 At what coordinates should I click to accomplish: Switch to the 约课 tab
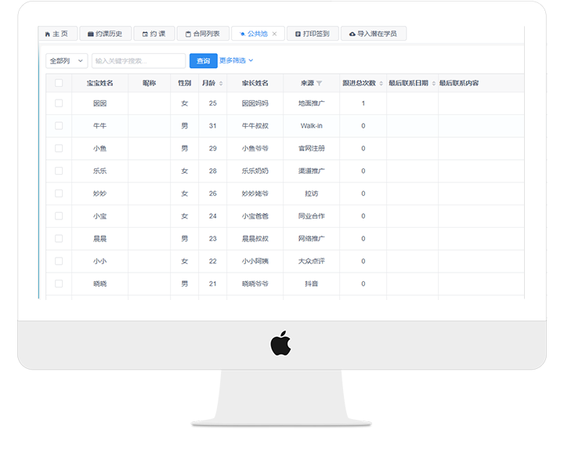[x=154, y=34]
